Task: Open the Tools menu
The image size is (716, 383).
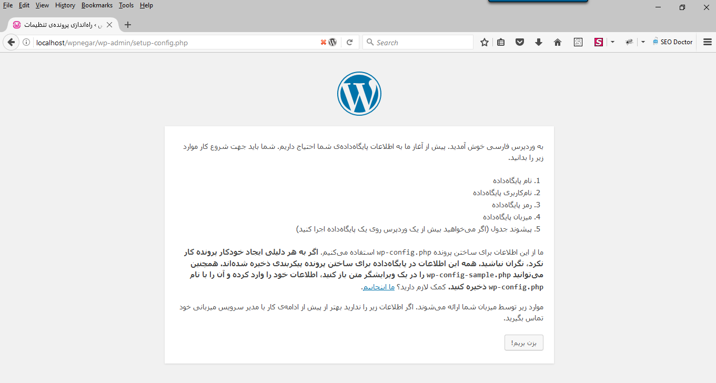Action: tap(126, 5)
